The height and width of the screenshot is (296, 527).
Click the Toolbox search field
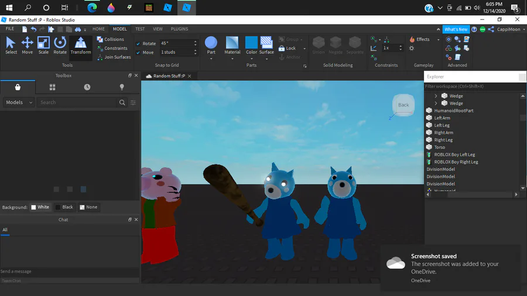pos(77,102)
